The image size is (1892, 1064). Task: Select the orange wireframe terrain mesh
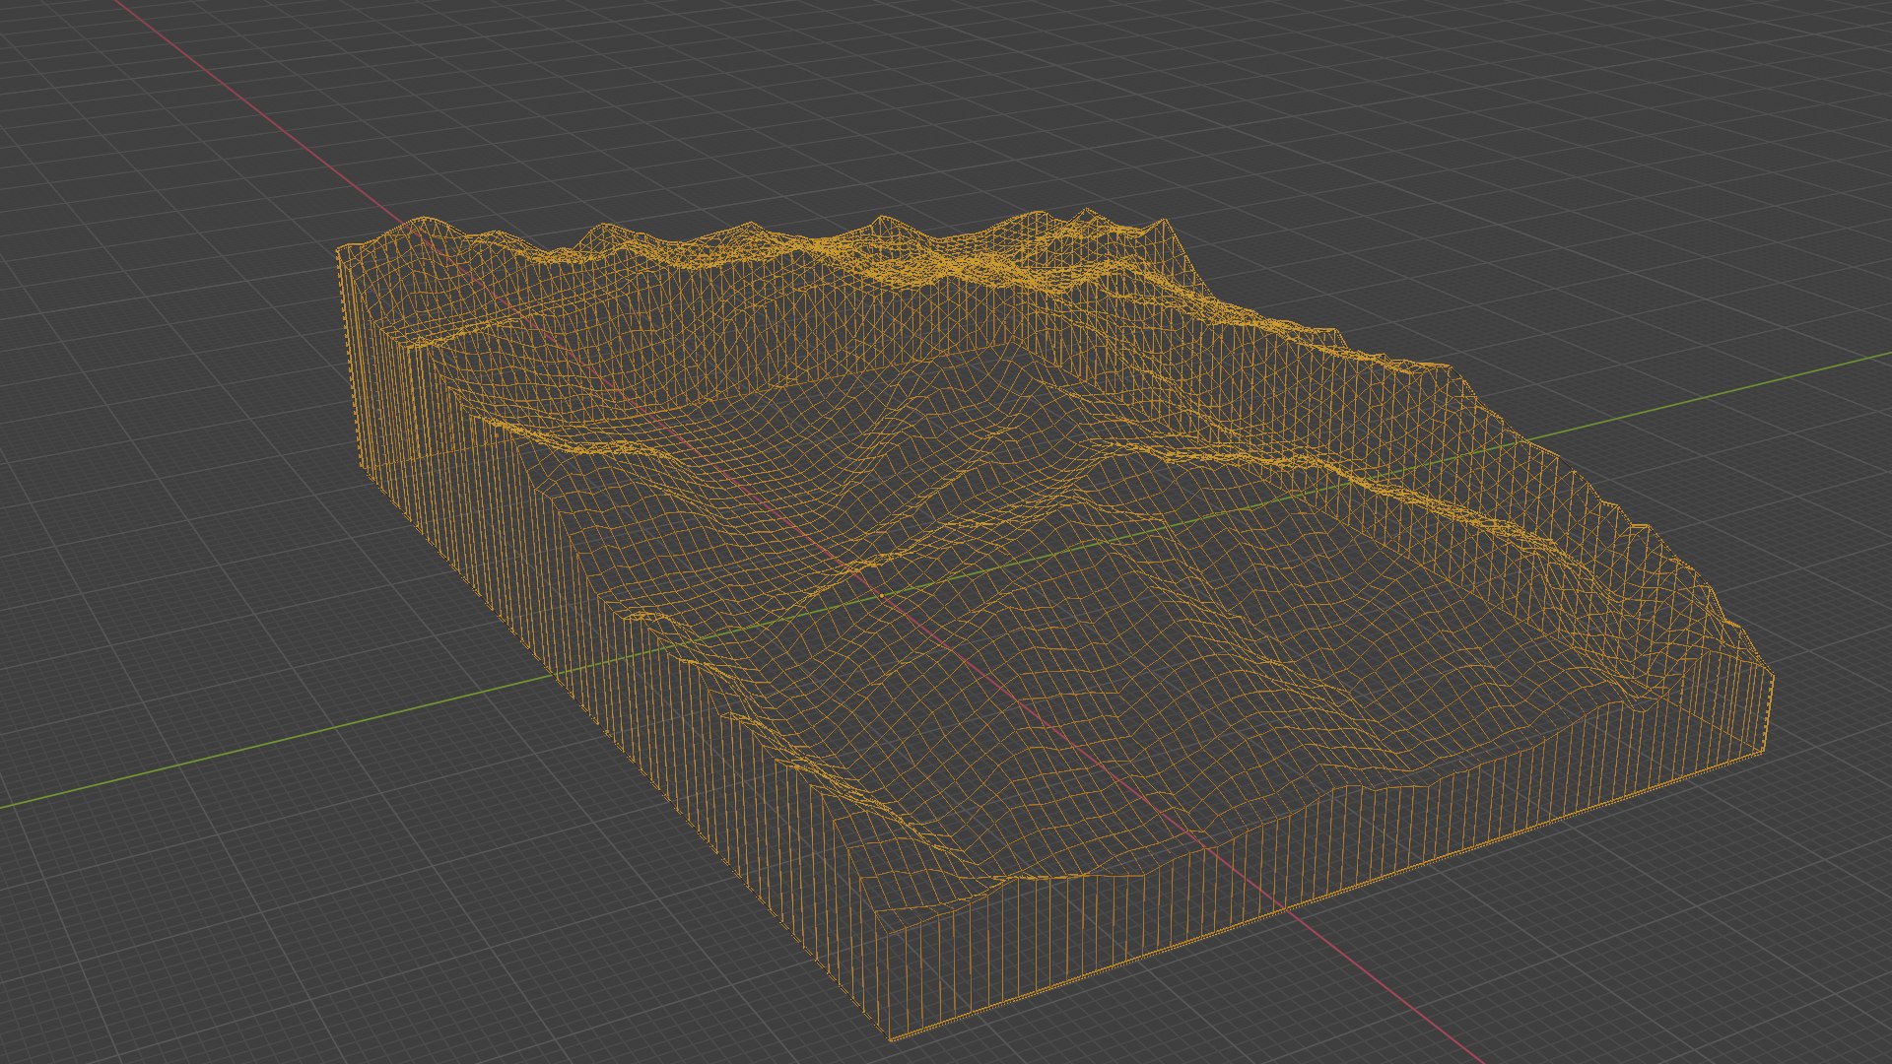click(1054, 625)
